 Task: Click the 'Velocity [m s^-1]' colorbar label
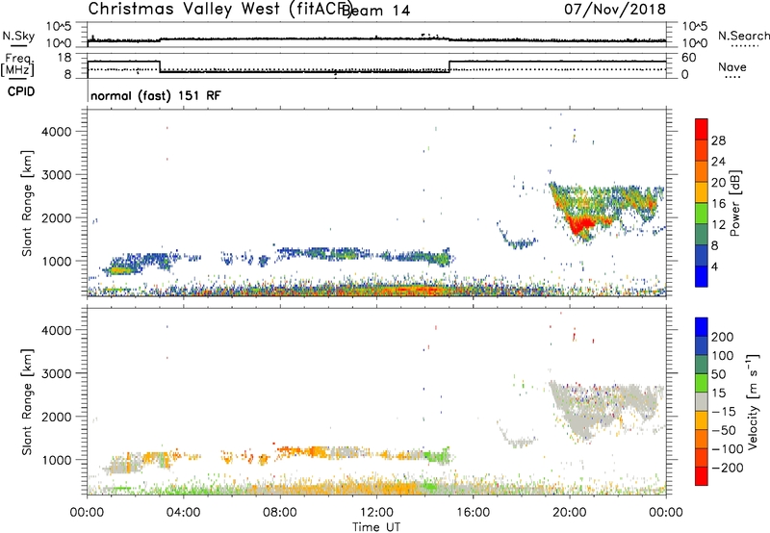[x=752, y=402]
